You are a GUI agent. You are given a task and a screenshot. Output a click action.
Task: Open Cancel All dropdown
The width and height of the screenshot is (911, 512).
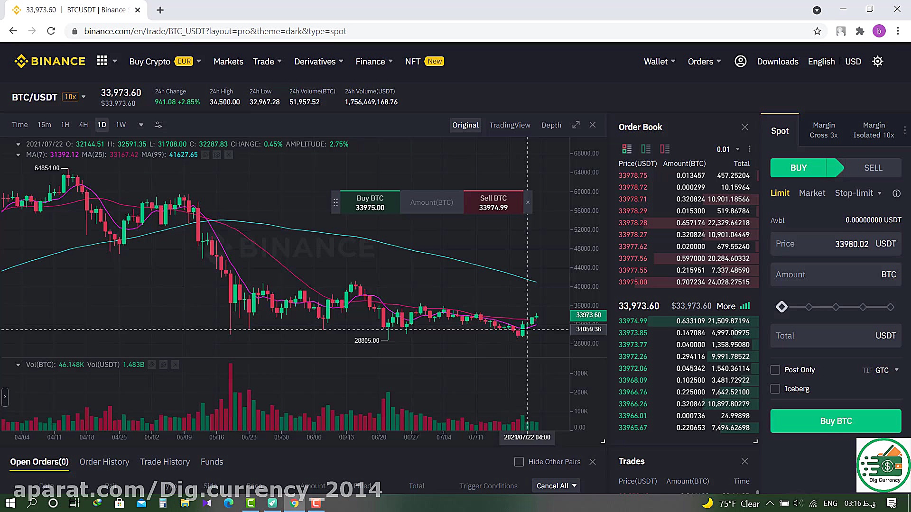point(556,485)
